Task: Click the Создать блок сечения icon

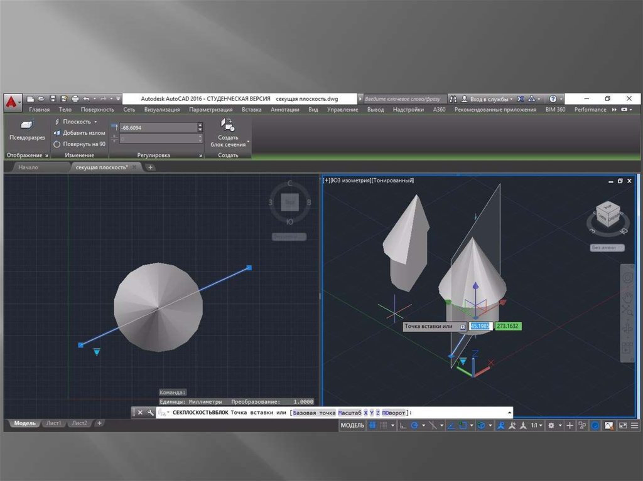Action: tap(228, 124)
